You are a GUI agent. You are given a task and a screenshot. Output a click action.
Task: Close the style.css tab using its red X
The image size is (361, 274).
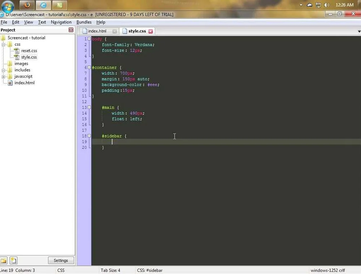coord(151,31)
